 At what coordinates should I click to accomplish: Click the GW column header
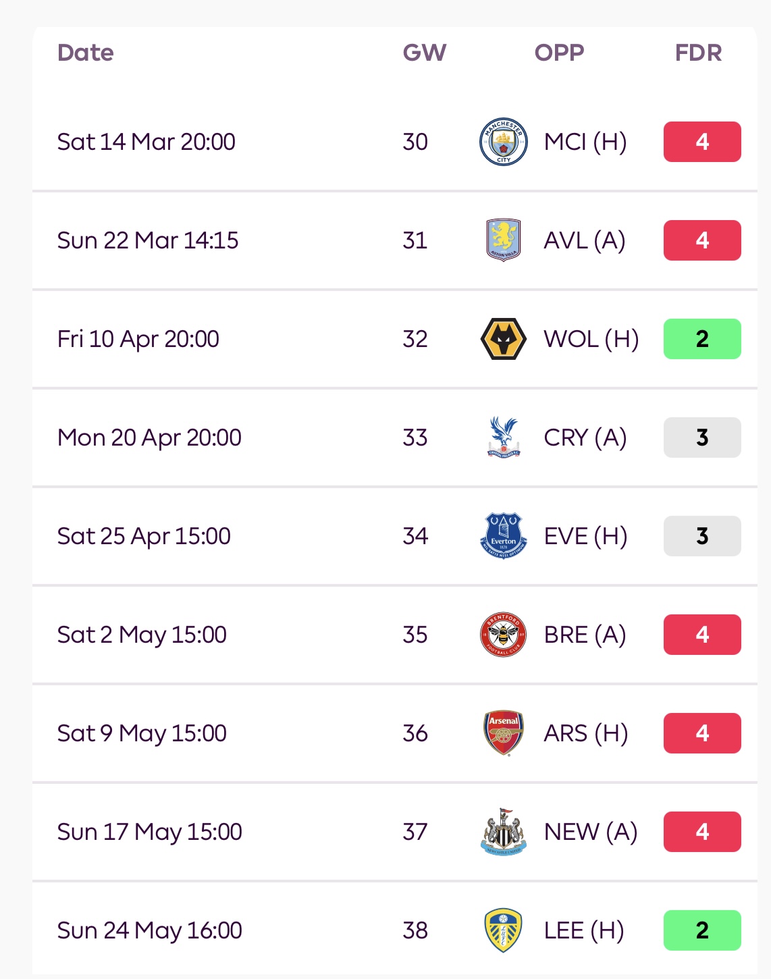coord(424,53)
